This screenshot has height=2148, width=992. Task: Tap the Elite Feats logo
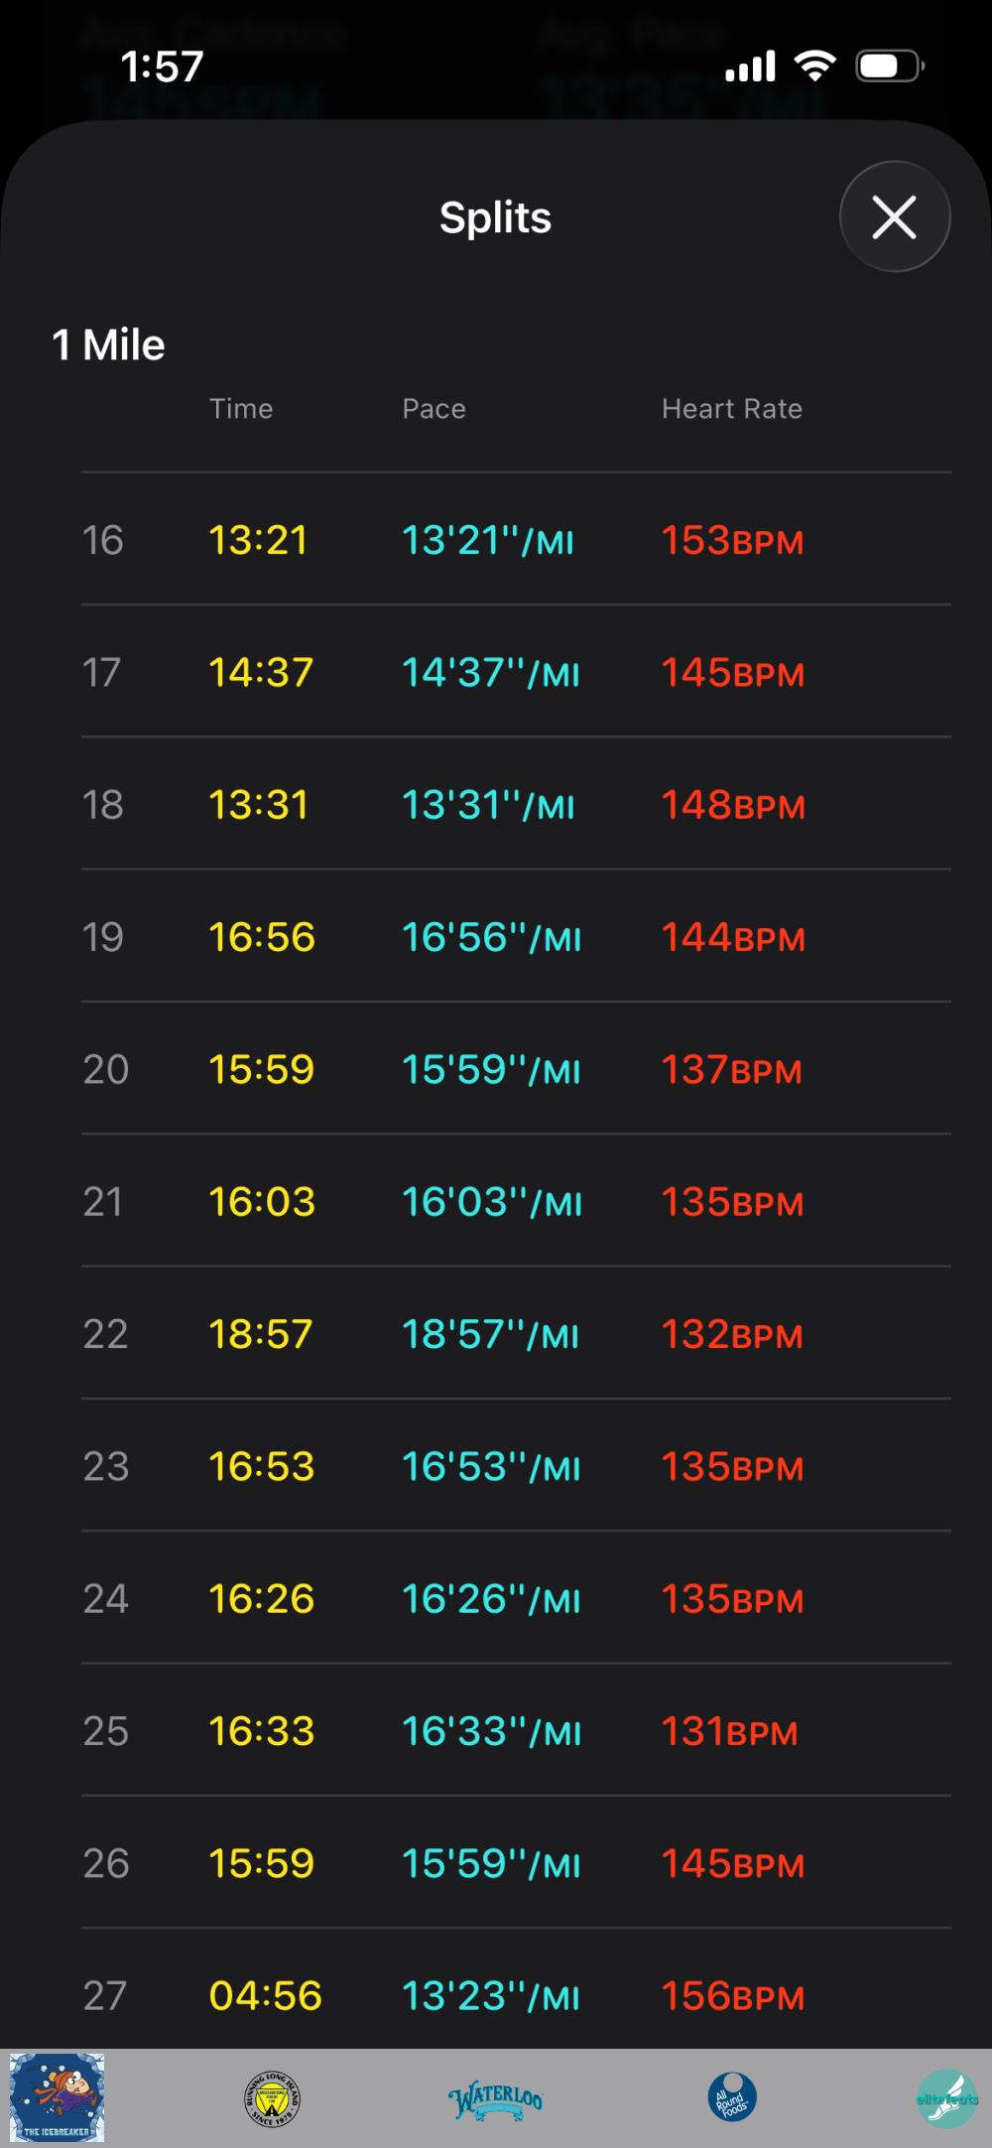946,2098
